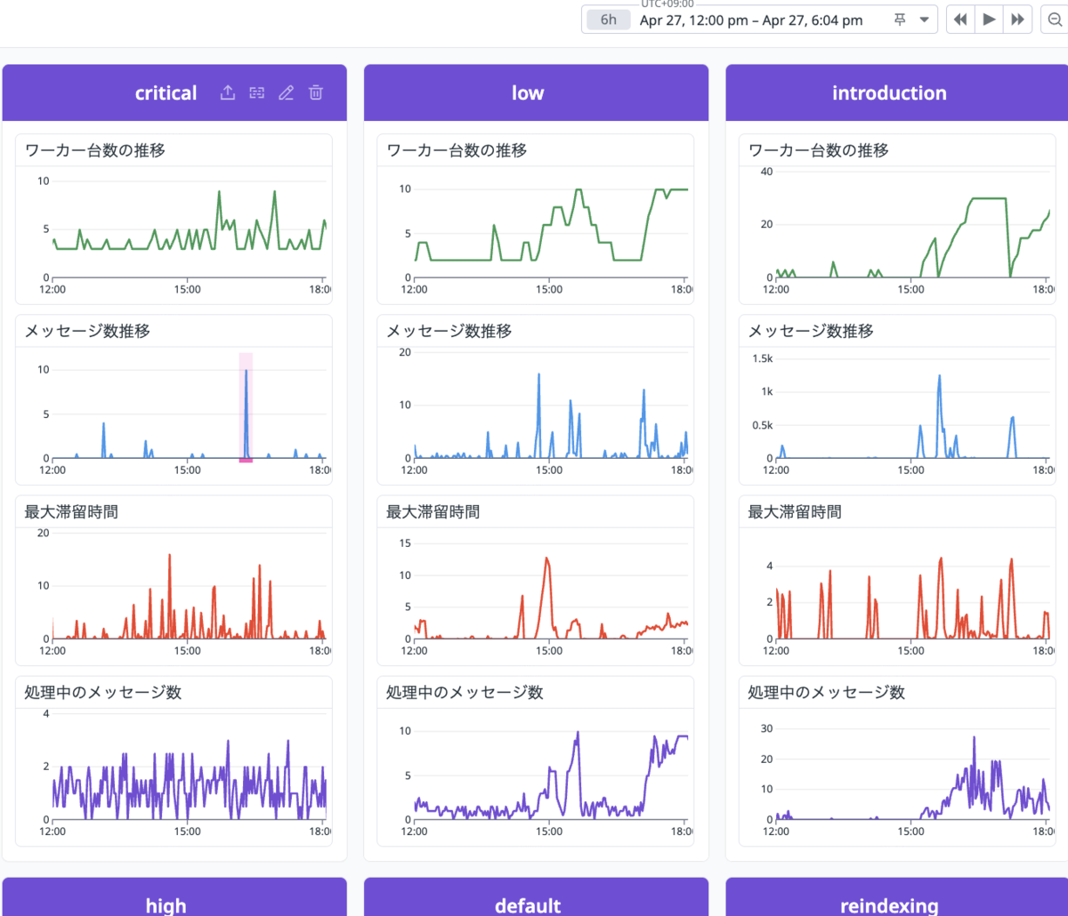The image size is (1068, 916).
Task: Click introduction 処理中のメッセージ数 title
Action: pos(826,692)
